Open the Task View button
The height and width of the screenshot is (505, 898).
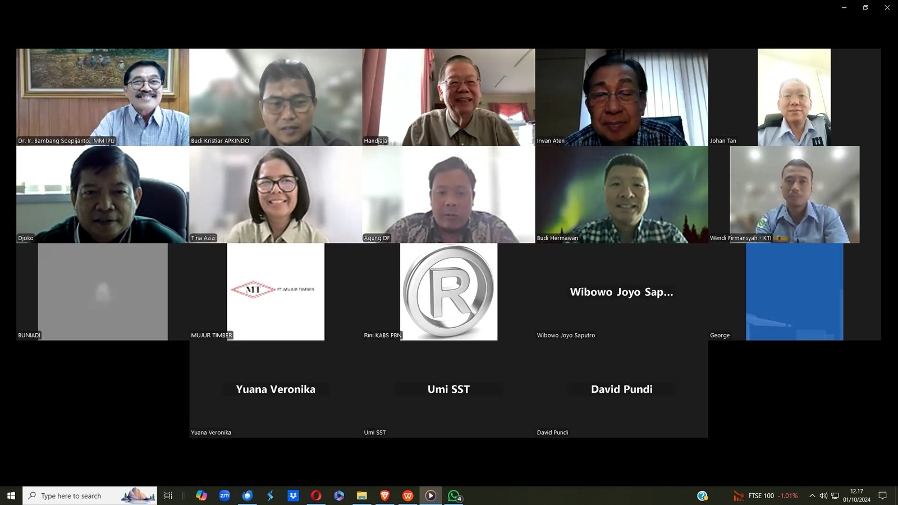point(168,495)
